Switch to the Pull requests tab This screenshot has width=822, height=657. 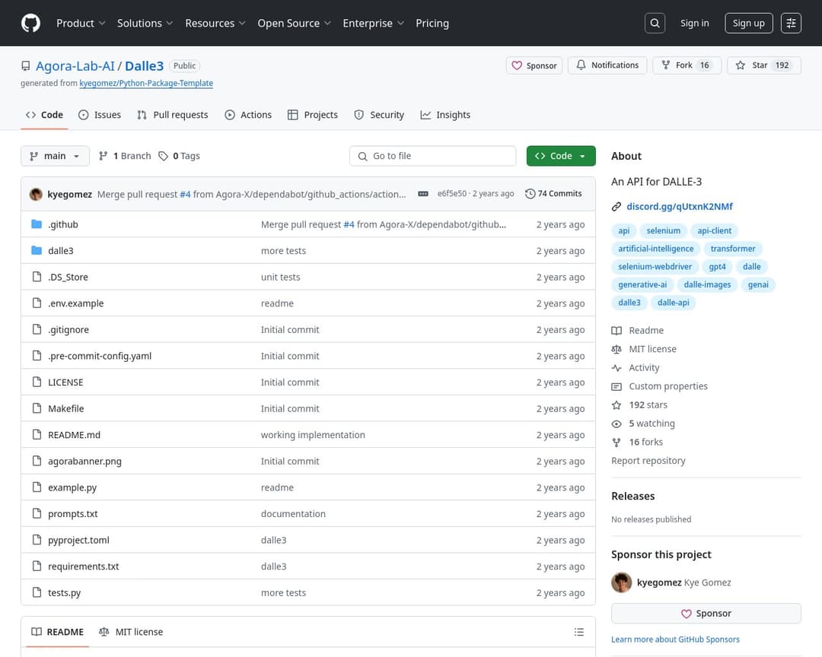[173, 115]
